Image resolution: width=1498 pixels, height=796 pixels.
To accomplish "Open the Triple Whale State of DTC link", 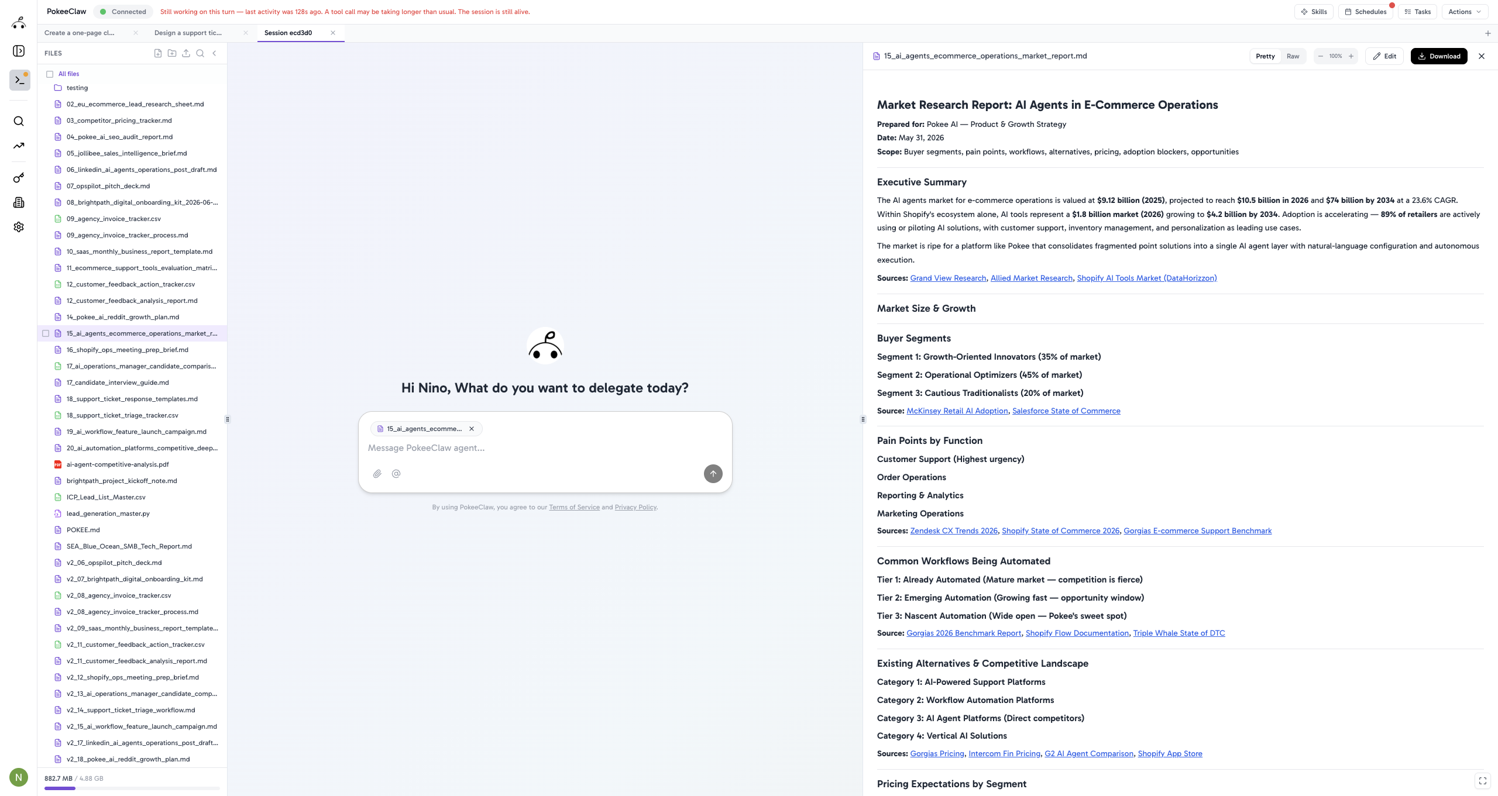I will point(1179,633).
